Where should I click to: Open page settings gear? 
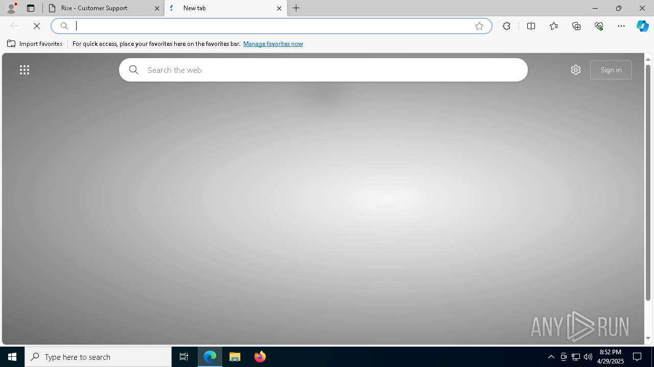576,70
